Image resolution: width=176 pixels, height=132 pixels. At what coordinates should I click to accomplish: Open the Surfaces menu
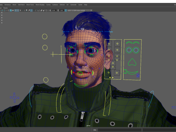[x=55, y=5]
